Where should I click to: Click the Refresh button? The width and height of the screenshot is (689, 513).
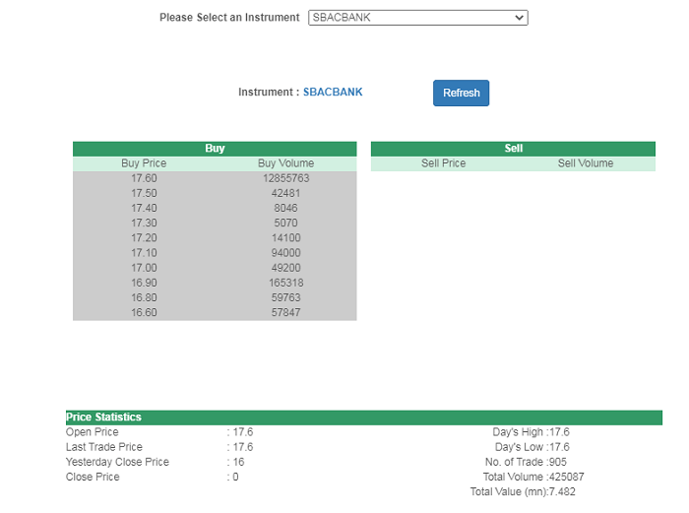click(461, 94)
